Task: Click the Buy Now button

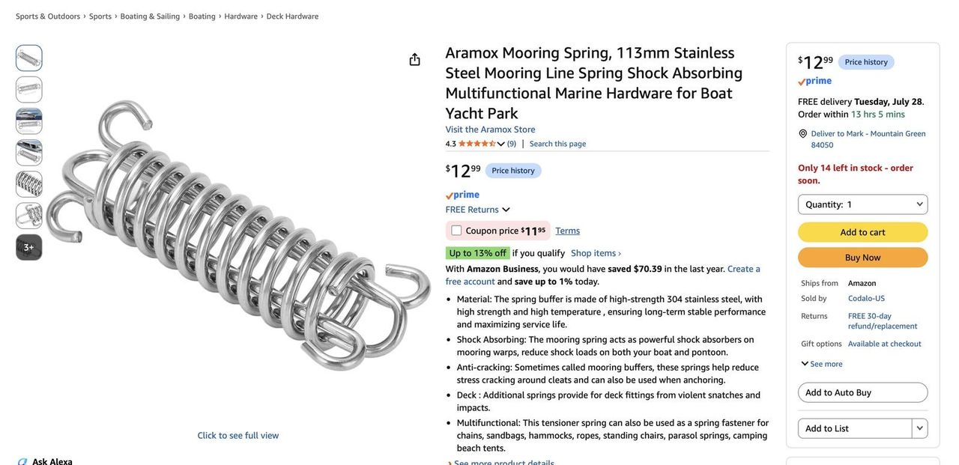Action: coord(862,258)
